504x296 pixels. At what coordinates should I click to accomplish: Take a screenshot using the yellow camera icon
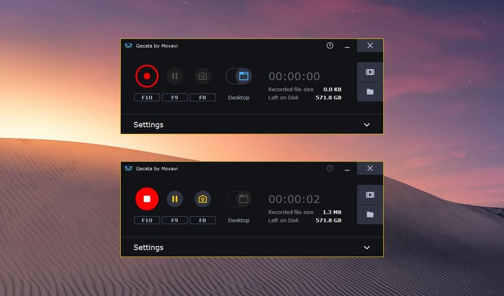pos(203,199)
